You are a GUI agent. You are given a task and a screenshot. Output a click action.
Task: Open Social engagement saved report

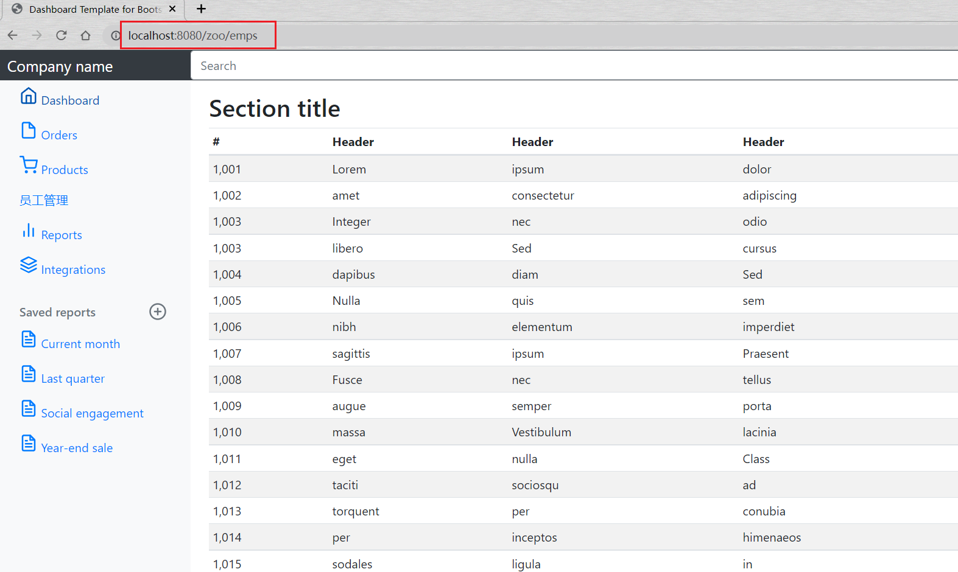click(92, 413)
